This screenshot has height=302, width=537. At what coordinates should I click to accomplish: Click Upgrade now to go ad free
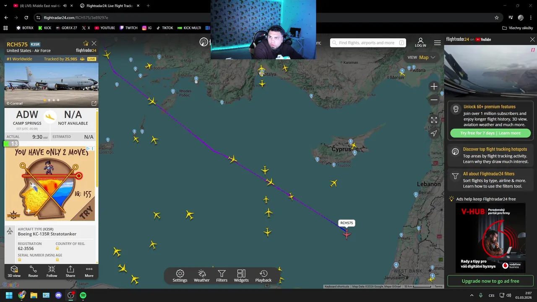[x=490, y=281]
